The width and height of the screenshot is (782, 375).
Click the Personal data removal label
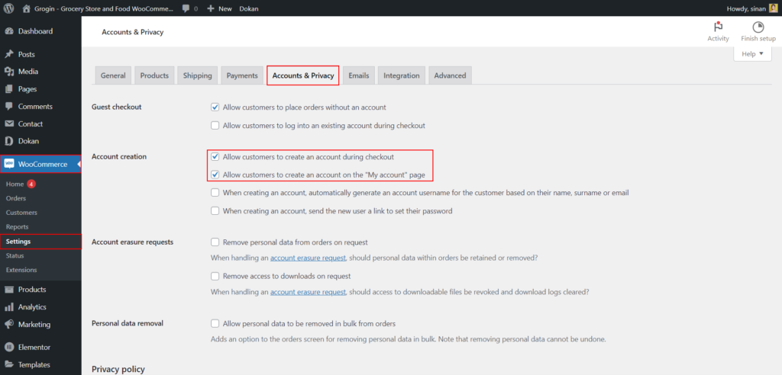128,323
